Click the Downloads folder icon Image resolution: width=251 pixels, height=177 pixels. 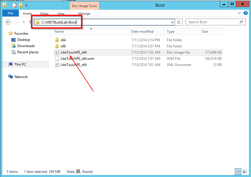(x=14, y=46)
